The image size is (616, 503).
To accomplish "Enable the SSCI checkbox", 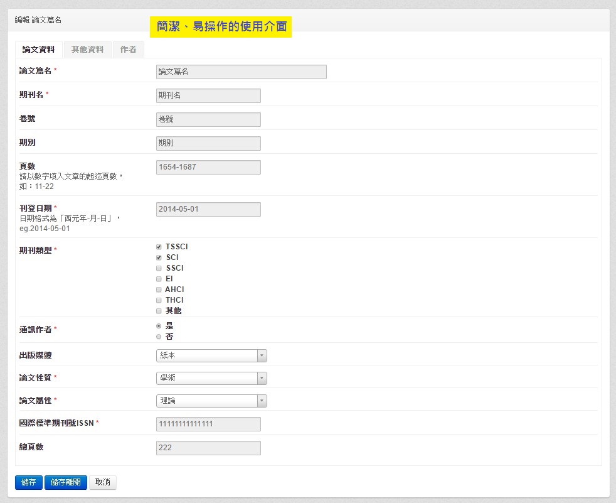I will [159, 268].
